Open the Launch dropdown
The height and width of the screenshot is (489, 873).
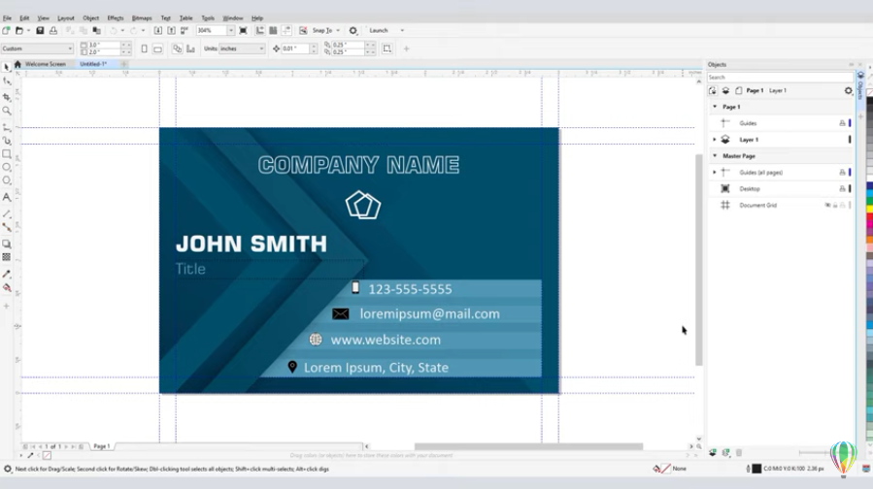pyautogui.click(x=402, y=31)
